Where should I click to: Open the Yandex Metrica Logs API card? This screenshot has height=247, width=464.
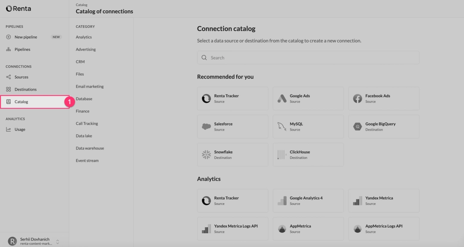point(232,229)
